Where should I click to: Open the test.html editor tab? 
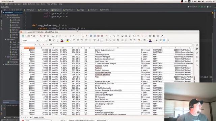[105, 10]
